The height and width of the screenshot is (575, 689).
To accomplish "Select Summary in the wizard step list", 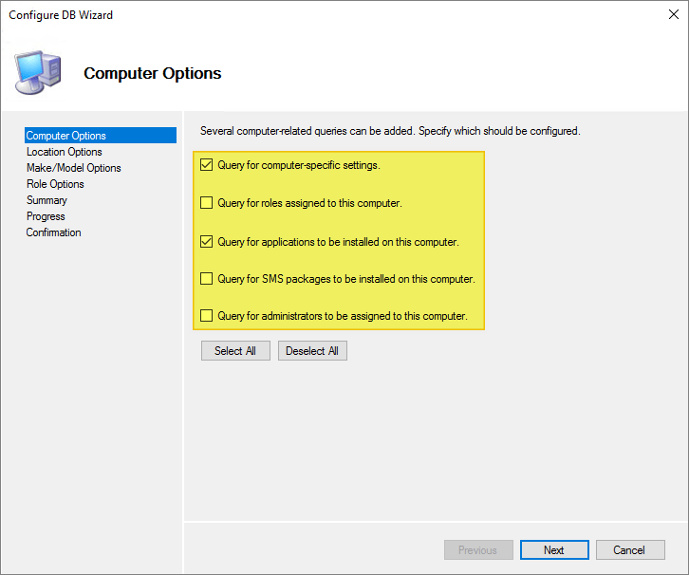I will [47, 200].
